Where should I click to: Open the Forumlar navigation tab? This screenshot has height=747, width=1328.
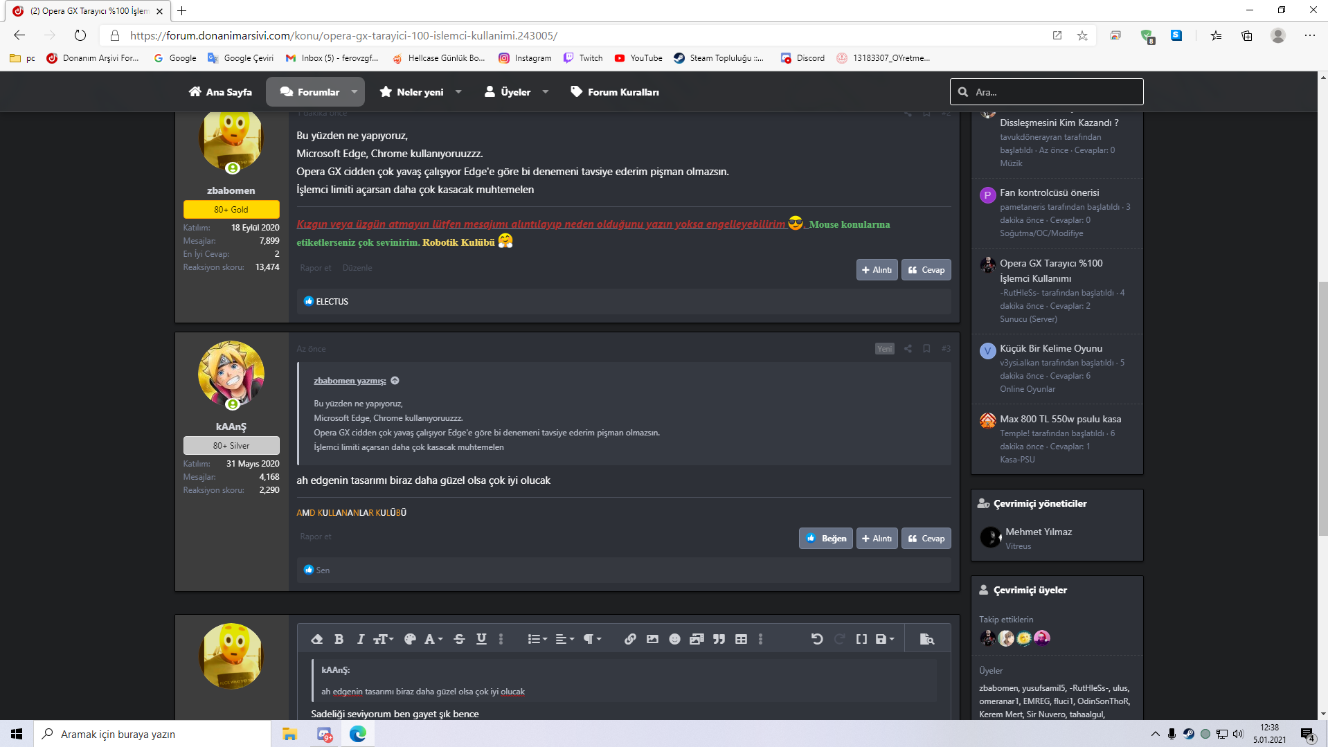[309, 92]
